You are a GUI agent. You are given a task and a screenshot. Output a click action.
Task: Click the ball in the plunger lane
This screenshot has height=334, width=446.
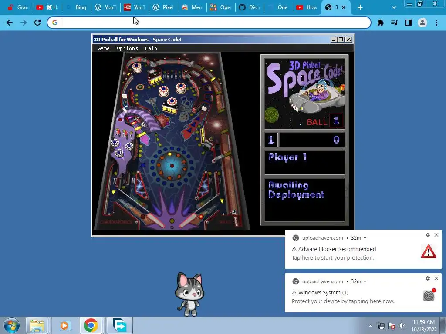click(x=234, y=212)
